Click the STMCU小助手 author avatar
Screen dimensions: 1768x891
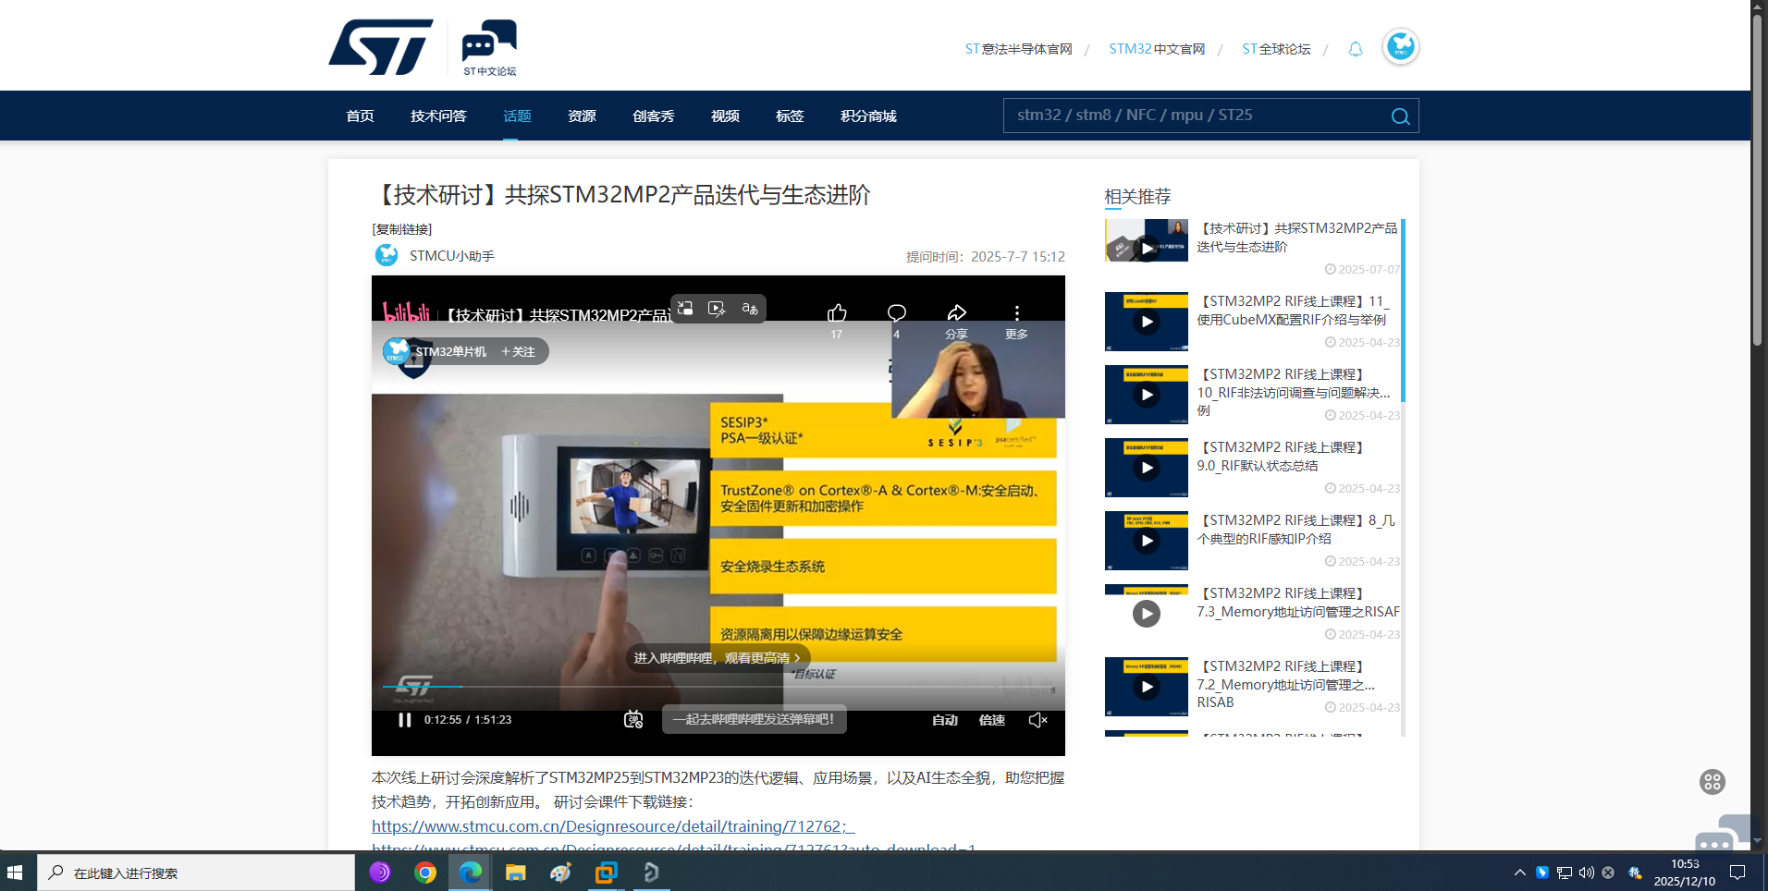[387, 255]
